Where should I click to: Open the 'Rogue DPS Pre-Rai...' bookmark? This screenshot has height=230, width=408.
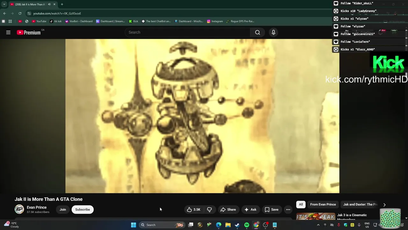240,21
